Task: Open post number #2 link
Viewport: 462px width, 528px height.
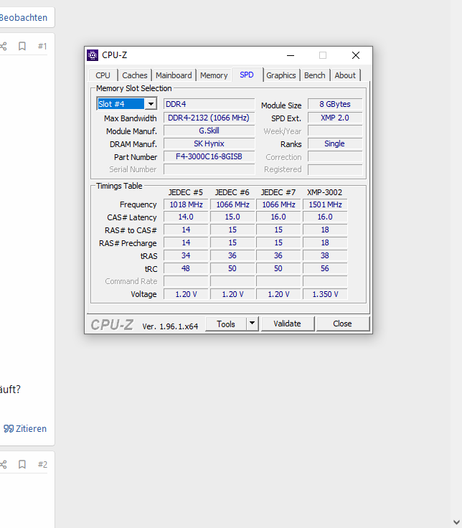Action: pos(42,464)
